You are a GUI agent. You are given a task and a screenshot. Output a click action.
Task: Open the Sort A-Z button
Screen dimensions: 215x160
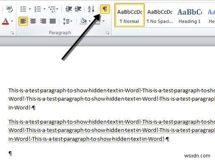click(x=91, y=9)
